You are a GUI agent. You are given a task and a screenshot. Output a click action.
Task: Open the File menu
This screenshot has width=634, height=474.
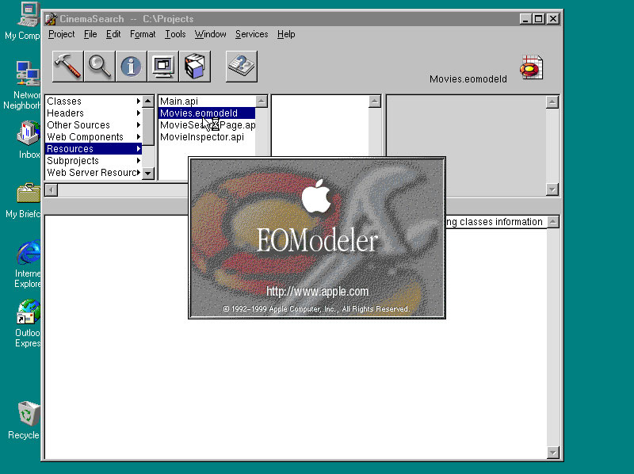pos(90,34)
